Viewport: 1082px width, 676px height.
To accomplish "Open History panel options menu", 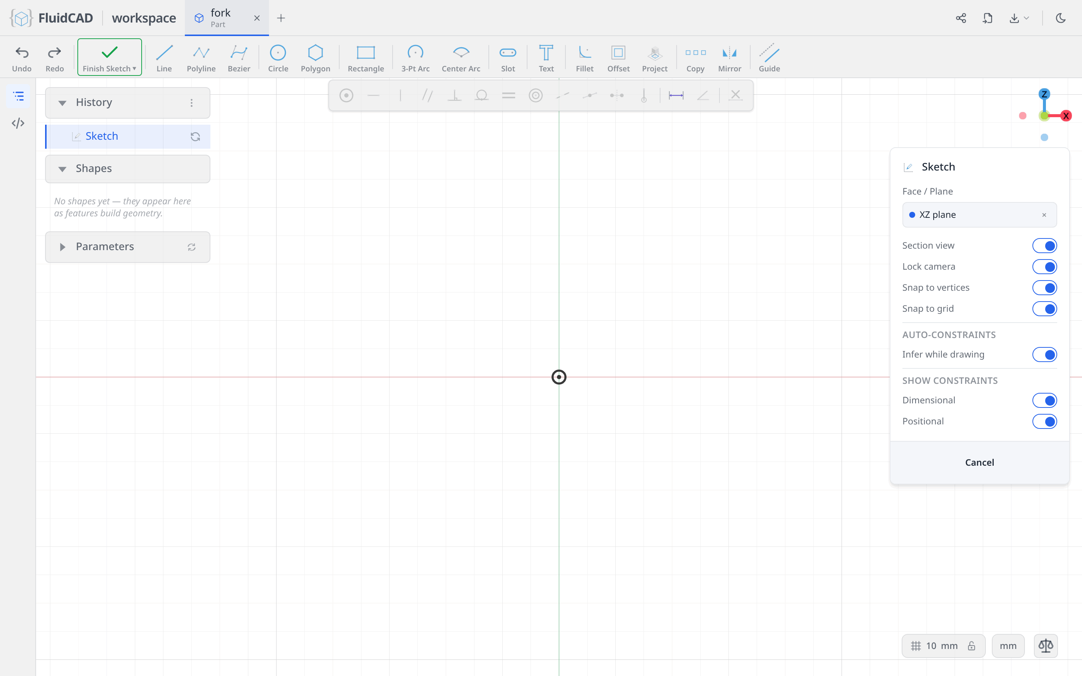I will (x=191, y=103).
